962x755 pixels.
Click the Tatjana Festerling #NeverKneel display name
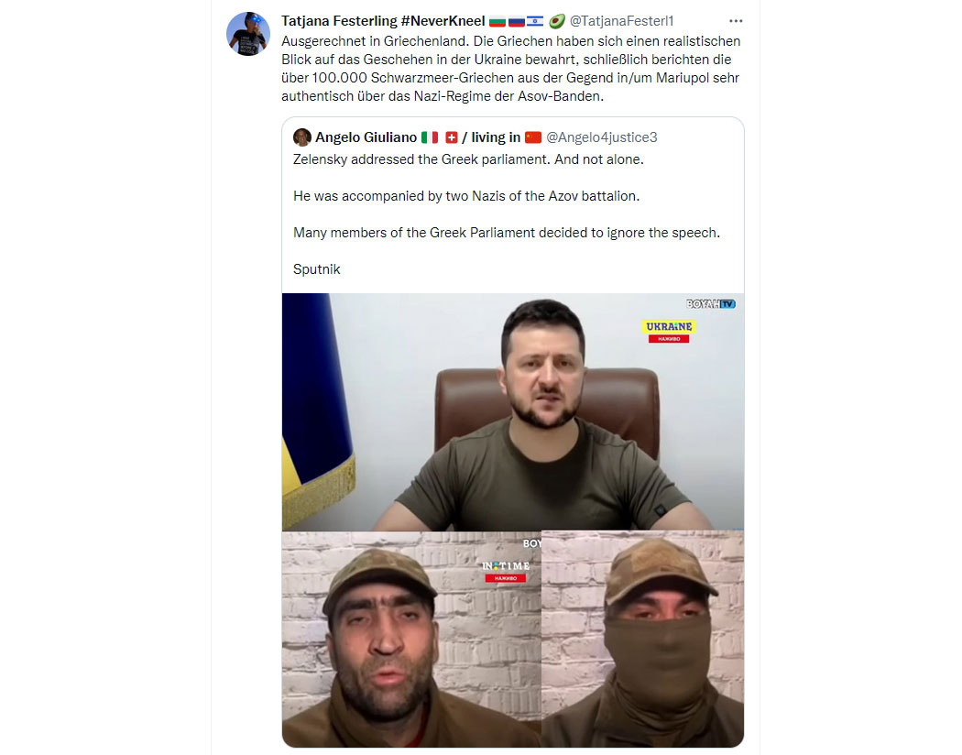(x=383, y=21)
